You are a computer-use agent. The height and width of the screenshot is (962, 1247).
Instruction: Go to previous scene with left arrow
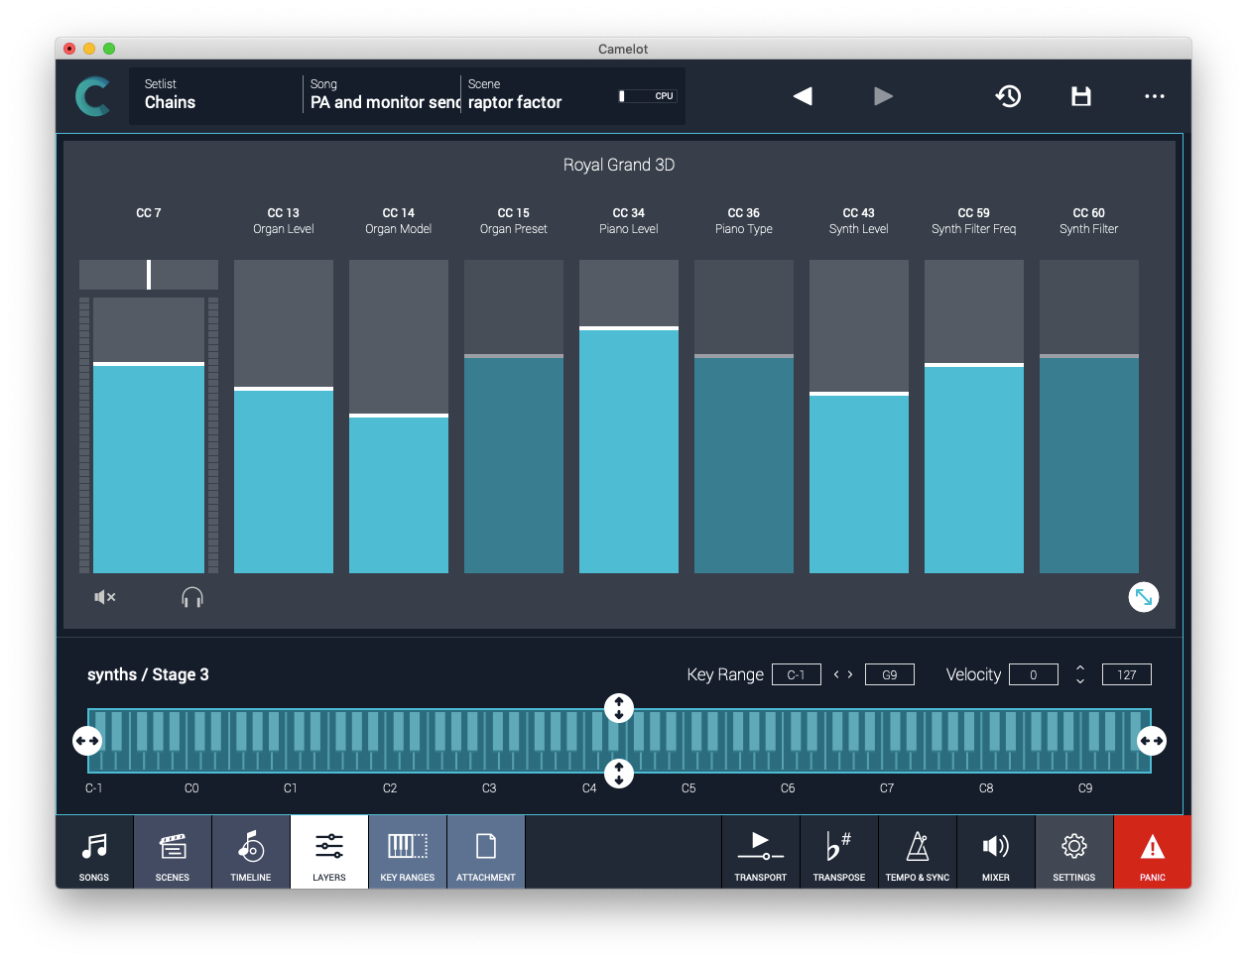(803, 96)
